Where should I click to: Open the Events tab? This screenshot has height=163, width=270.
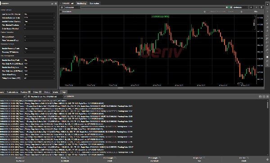tap(55, 92)
